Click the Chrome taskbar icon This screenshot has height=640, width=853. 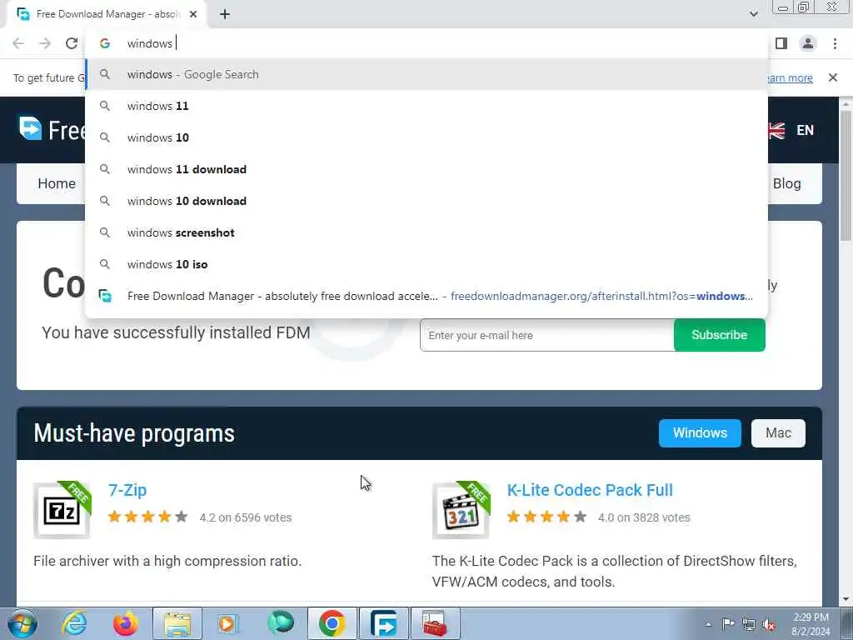[x=332, y=623]
